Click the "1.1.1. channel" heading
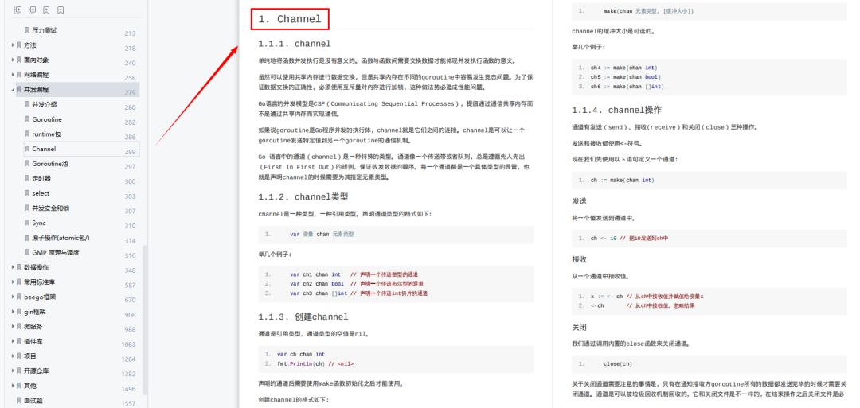Screen dimensions: 860x408 (295, 44)
